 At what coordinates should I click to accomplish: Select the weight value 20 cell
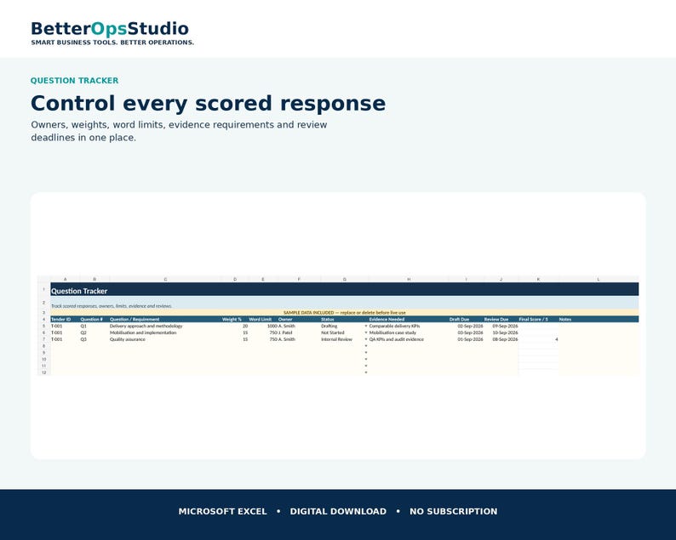235,326
